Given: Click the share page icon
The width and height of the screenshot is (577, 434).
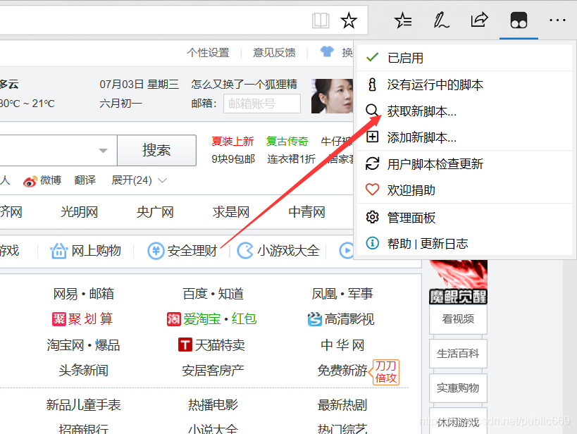Looking at the screenshot, I should (x=479, y=20).
